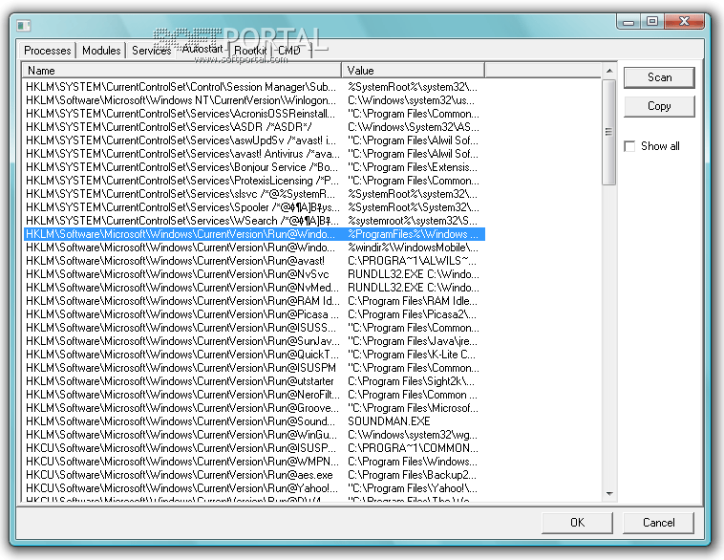Screen dimensions: 724x560
Task: Close the window with the X button
Action: click(x=684, y=22)
